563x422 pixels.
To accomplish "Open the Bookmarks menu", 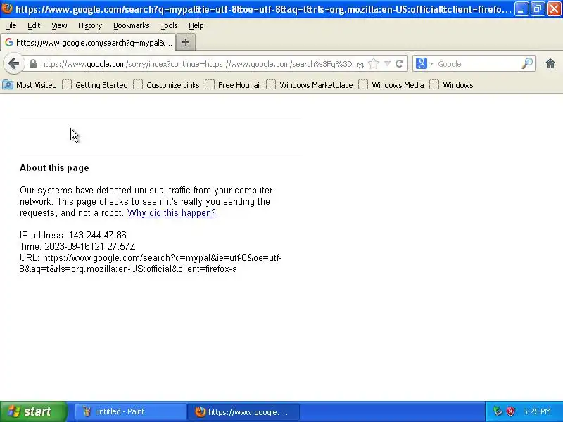I will click(x=132, y=25).
